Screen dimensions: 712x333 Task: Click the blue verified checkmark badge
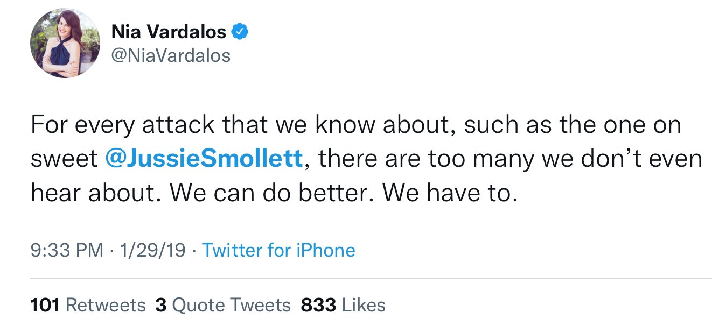(x=240, y=32)
